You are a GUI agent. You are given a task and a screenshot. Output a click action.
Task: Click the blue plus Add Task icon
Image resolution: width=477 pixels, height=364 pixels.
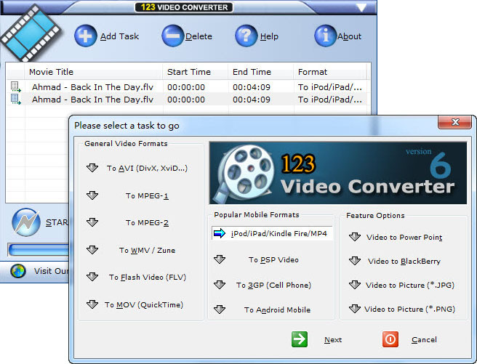point(86,36)
